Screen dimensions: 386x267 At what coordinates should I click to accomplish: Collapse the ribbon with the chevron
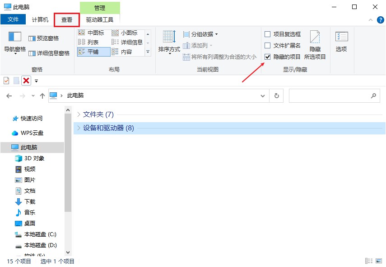click(371, 20)
